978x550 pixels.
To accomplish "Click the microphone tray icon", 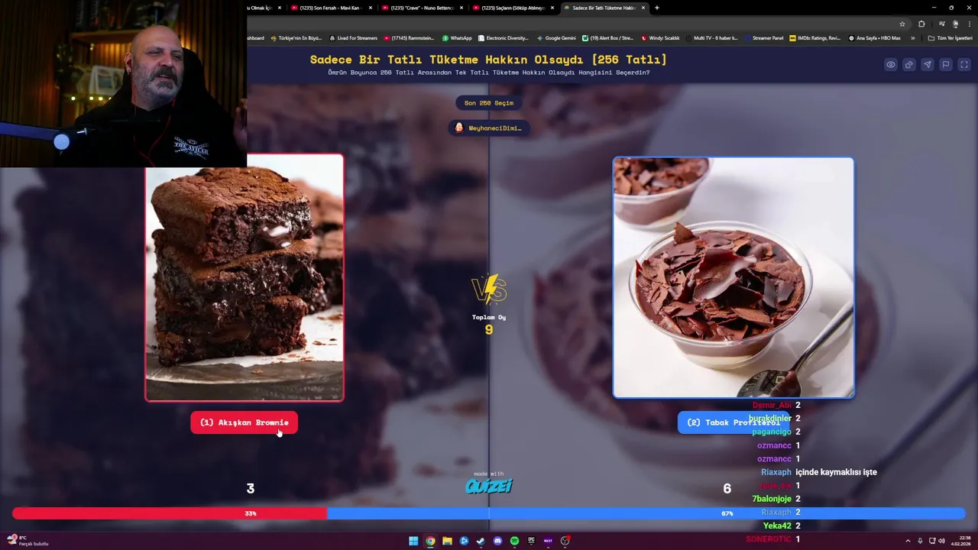I will pos(920,541).
